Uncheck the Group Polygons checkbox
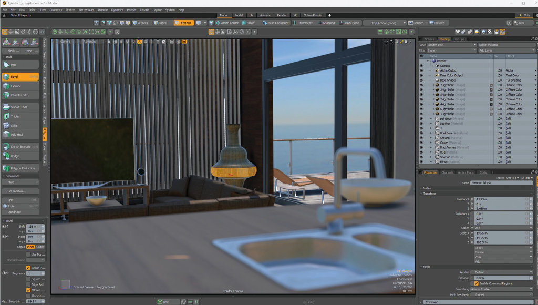The height and width of the screenshot is (305, 538). 28,268
